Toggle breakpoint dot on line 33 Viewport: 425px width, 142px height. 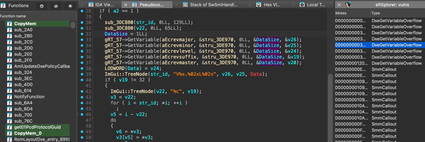[x=82, y=39]
